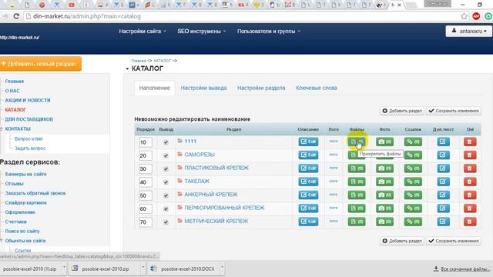The height and width of the screenshot is (277, 493).
Task: Open antarexru user dropdown
Action: pyautogui.click(x=469, y=31)
